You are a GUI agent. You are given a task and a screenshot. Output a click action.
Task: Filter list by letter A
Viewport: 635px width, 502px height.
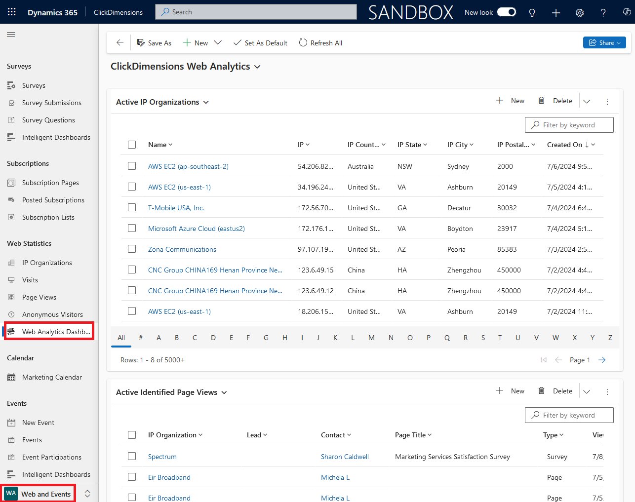(159, 338)
